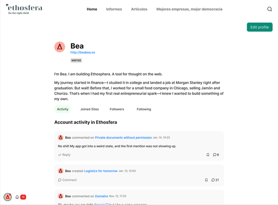Click the Ethosfera logo
This screenshot has height=205, width=278.
pyautogui.click(x=24, y=9)
